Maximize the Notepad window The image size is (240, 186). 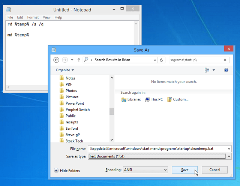click(x=122, y=9)
